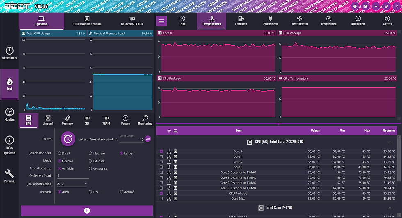Open Params wrench settings

click(x=9, y=176)
